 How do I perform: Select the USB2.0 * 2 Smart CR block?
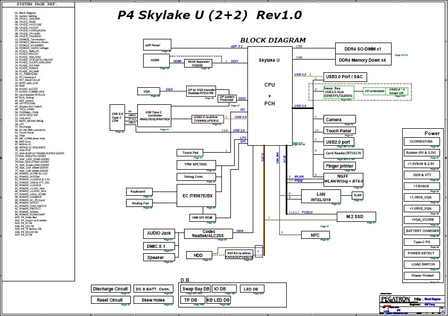click(396, 91)
